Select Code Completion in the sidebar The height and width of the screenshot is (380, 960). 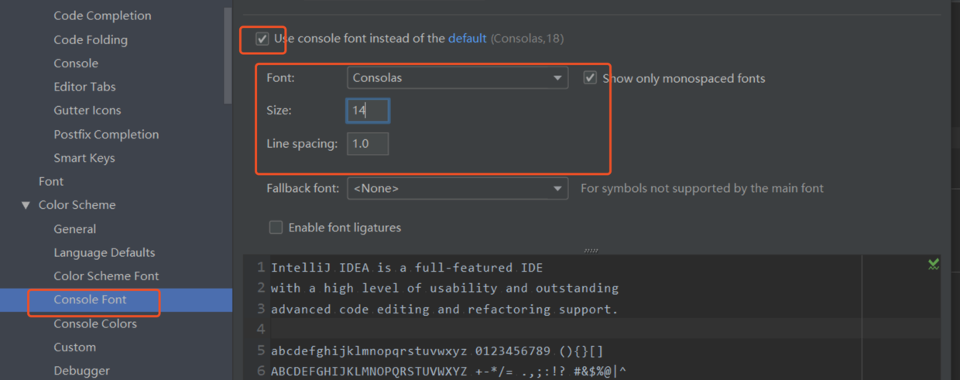(x=102, y=15)
